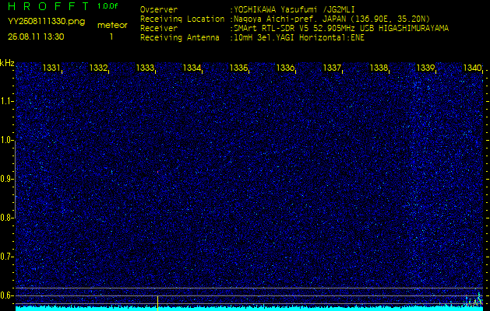Click the version number 1.0.0f

(x=108, y=6)
